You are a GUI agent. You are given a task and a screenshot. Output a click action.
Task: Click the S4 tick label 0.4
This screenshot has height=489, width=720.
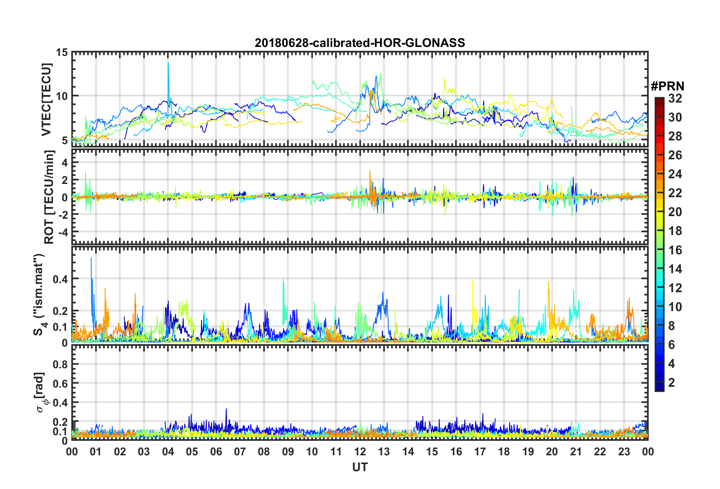coord(60,279)
